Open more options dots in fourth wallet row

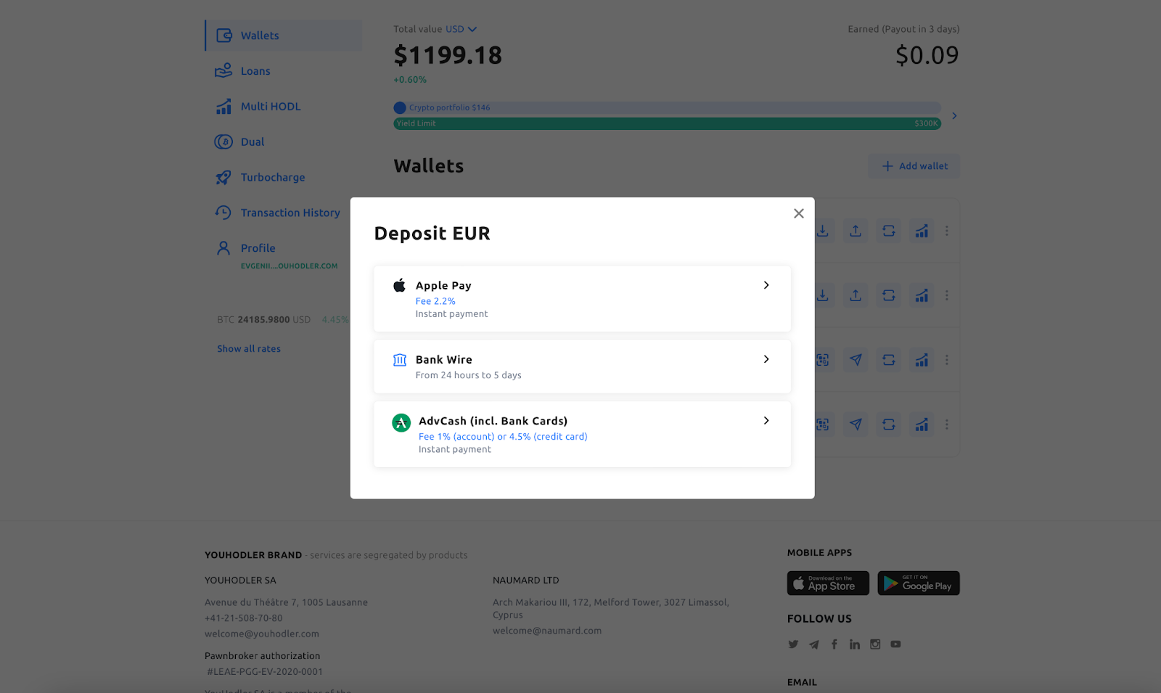click(x=947, y=425)
